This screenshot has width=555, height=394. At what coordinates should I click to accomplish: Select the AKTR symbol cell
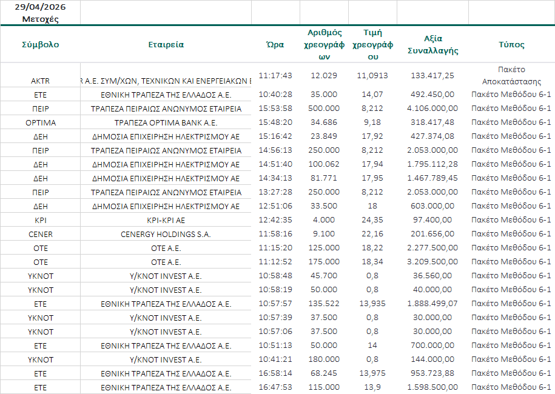[40, 81]
